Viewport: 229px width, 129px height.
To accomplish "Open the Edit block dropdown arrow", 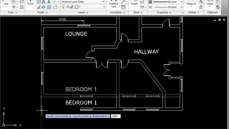I will (146, 7).
